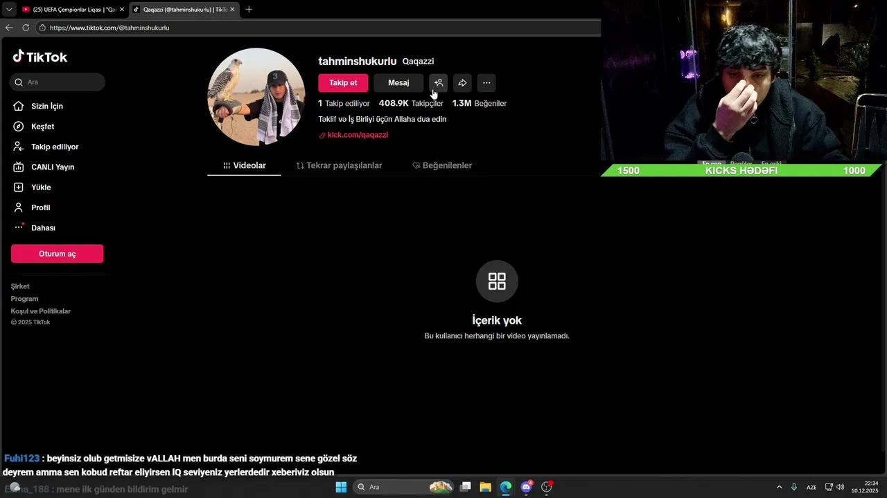Open Microsoft Edge from taskbar
Viewport: 887px width, 498px height.
point(506,487)
